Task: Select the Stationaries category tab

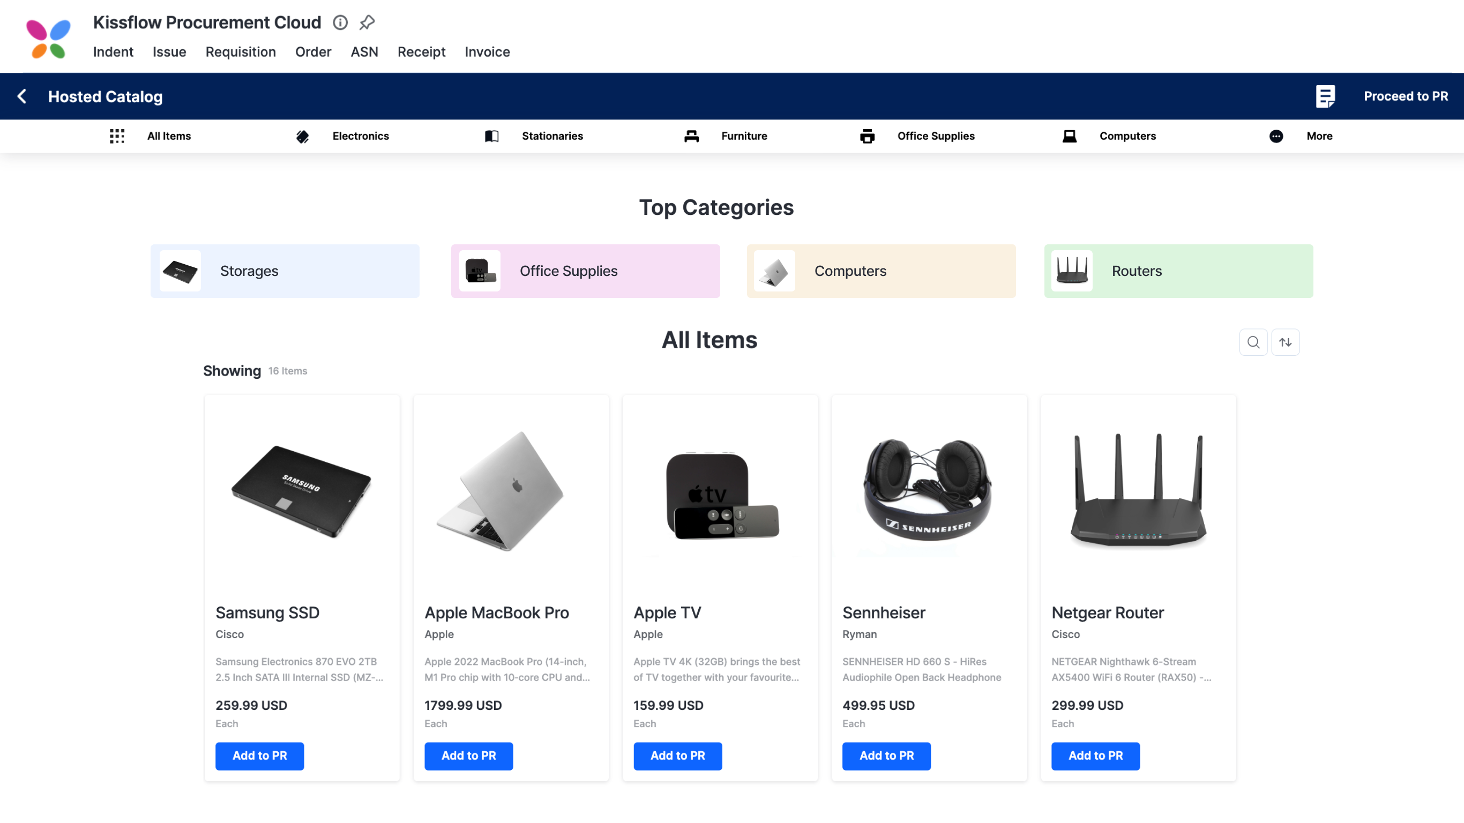Action: click(x=552, y=136)
